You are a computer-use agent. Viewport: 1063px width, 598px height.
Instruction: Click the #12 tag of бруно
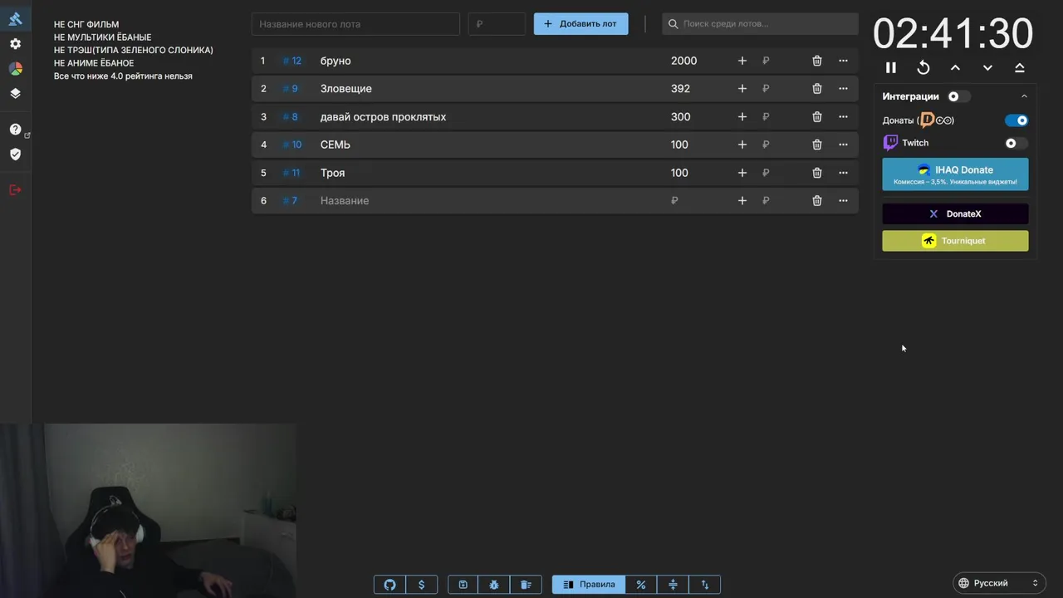click(292, 61)
